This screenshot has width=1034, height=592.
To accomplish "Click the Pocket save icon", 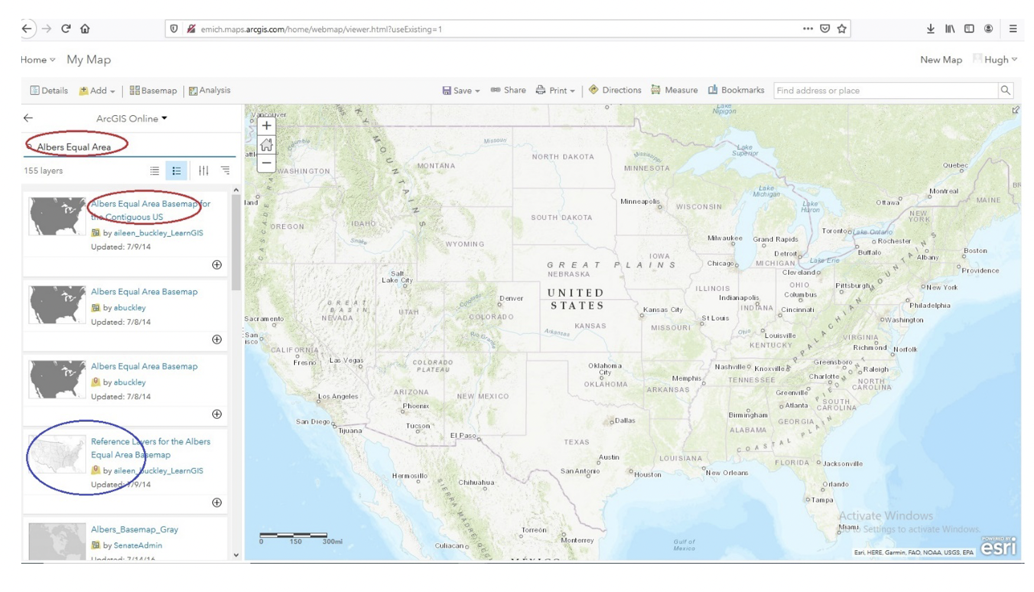I will click(825, 28).
